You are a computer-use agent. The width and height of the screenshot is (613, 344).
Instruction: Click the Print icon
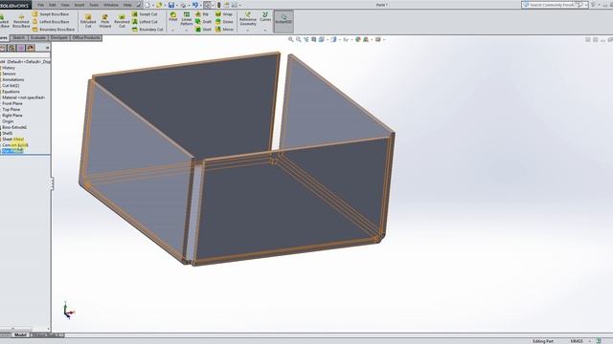(183, 5)
